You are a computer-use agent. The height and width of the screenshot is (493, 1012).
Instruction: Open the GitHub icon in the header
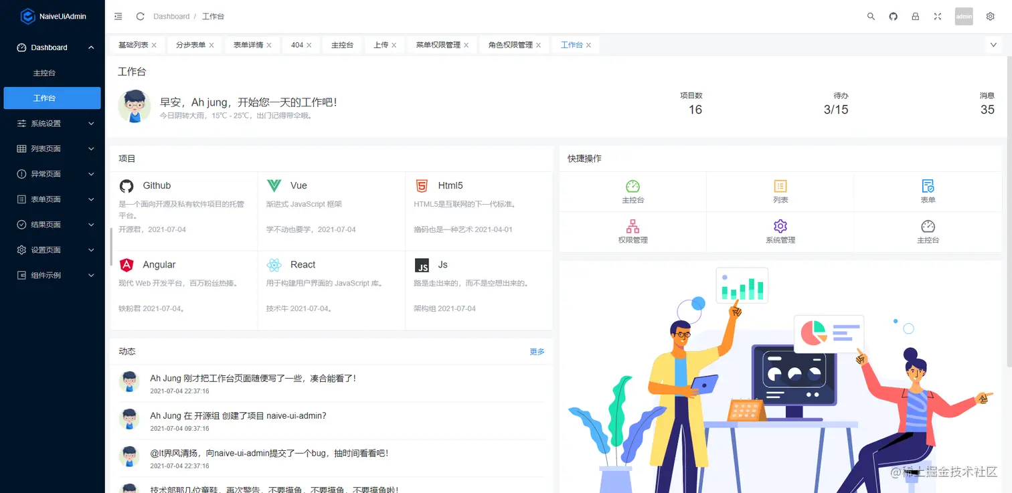tap(893, 16)
